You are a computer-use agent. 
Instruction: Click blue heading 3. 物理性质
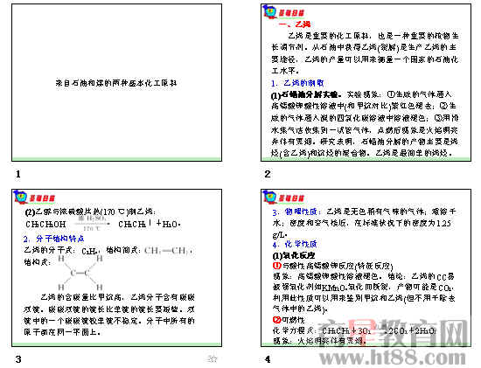tap(296, 212)
